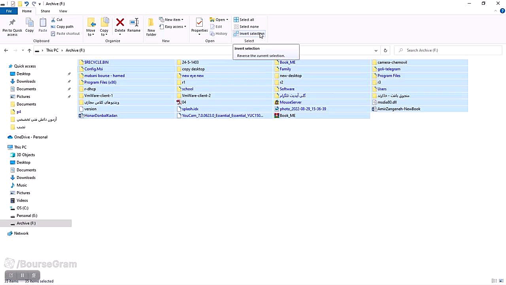506x285 pixels.
Task: Open the File menu tab
Action: 9,11
